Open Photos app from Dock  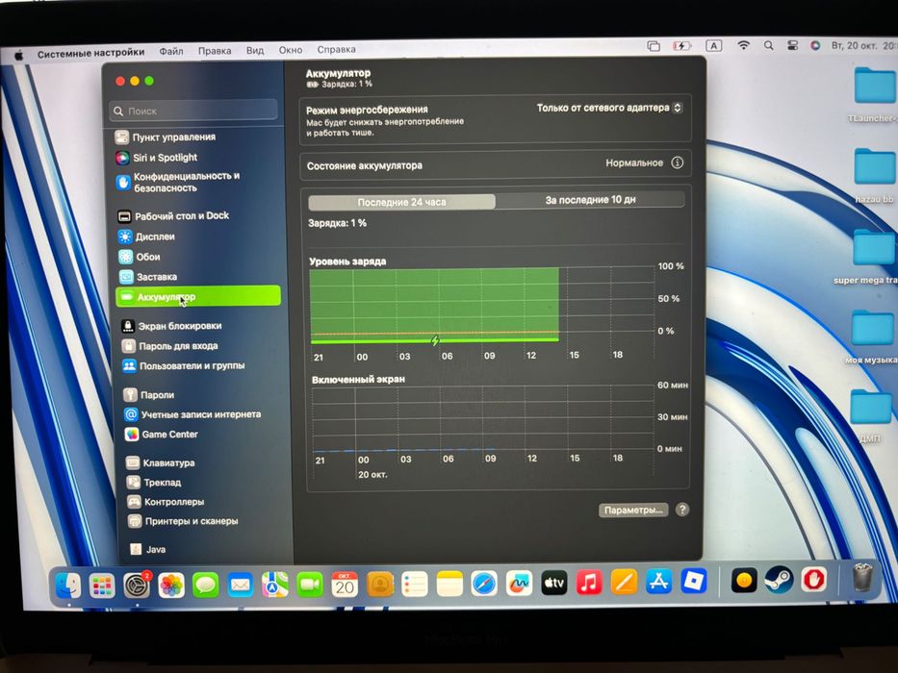[171, 586]
